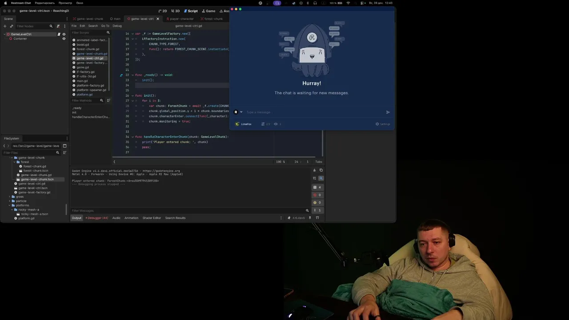Open script editor Edit menu
Screen dimensions: 569x320
pos(82,26)
